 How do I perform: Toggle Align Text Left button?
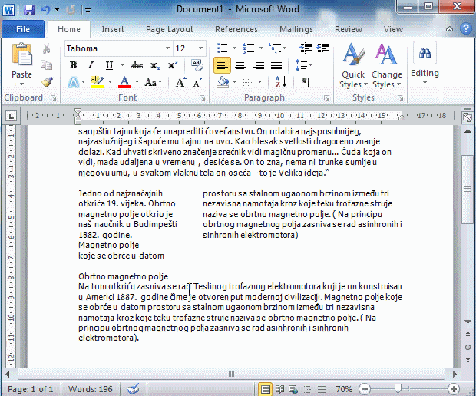click(222, 65)
